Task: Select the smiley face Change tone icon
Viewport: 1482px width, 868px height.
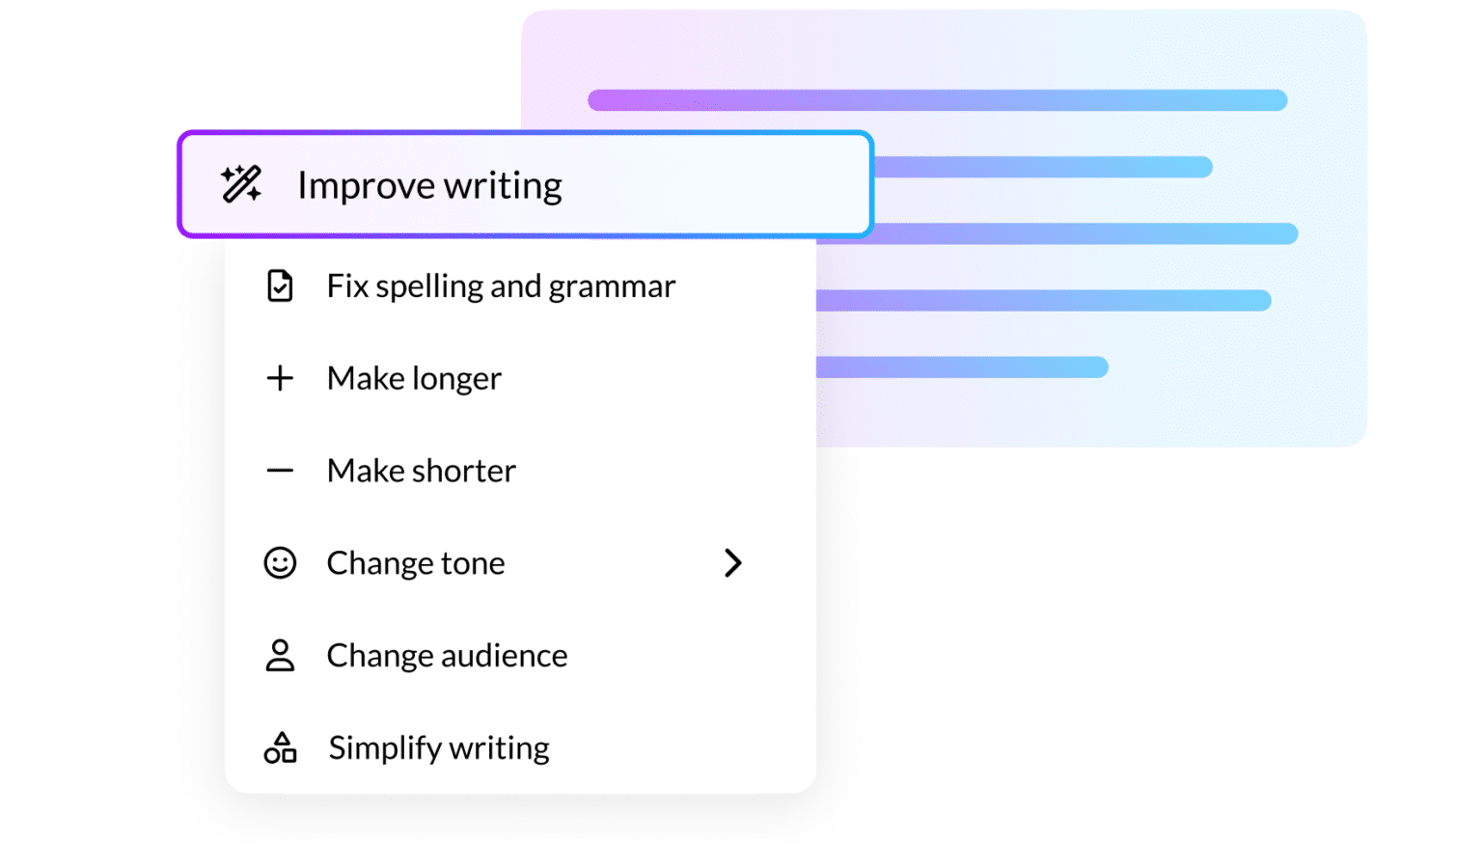Action: [x=280, y=563]
